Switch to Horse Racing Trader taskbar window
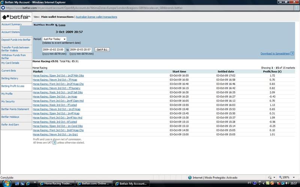This screenshot has height=187, width=300. point(56,184)
